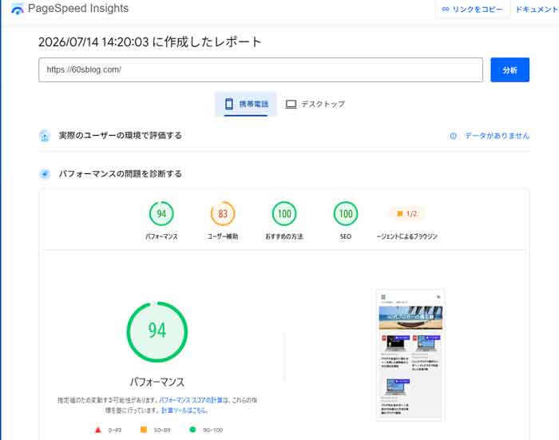
Task: Select the 1/2 agent browsing badge
Action: [406, 213]
